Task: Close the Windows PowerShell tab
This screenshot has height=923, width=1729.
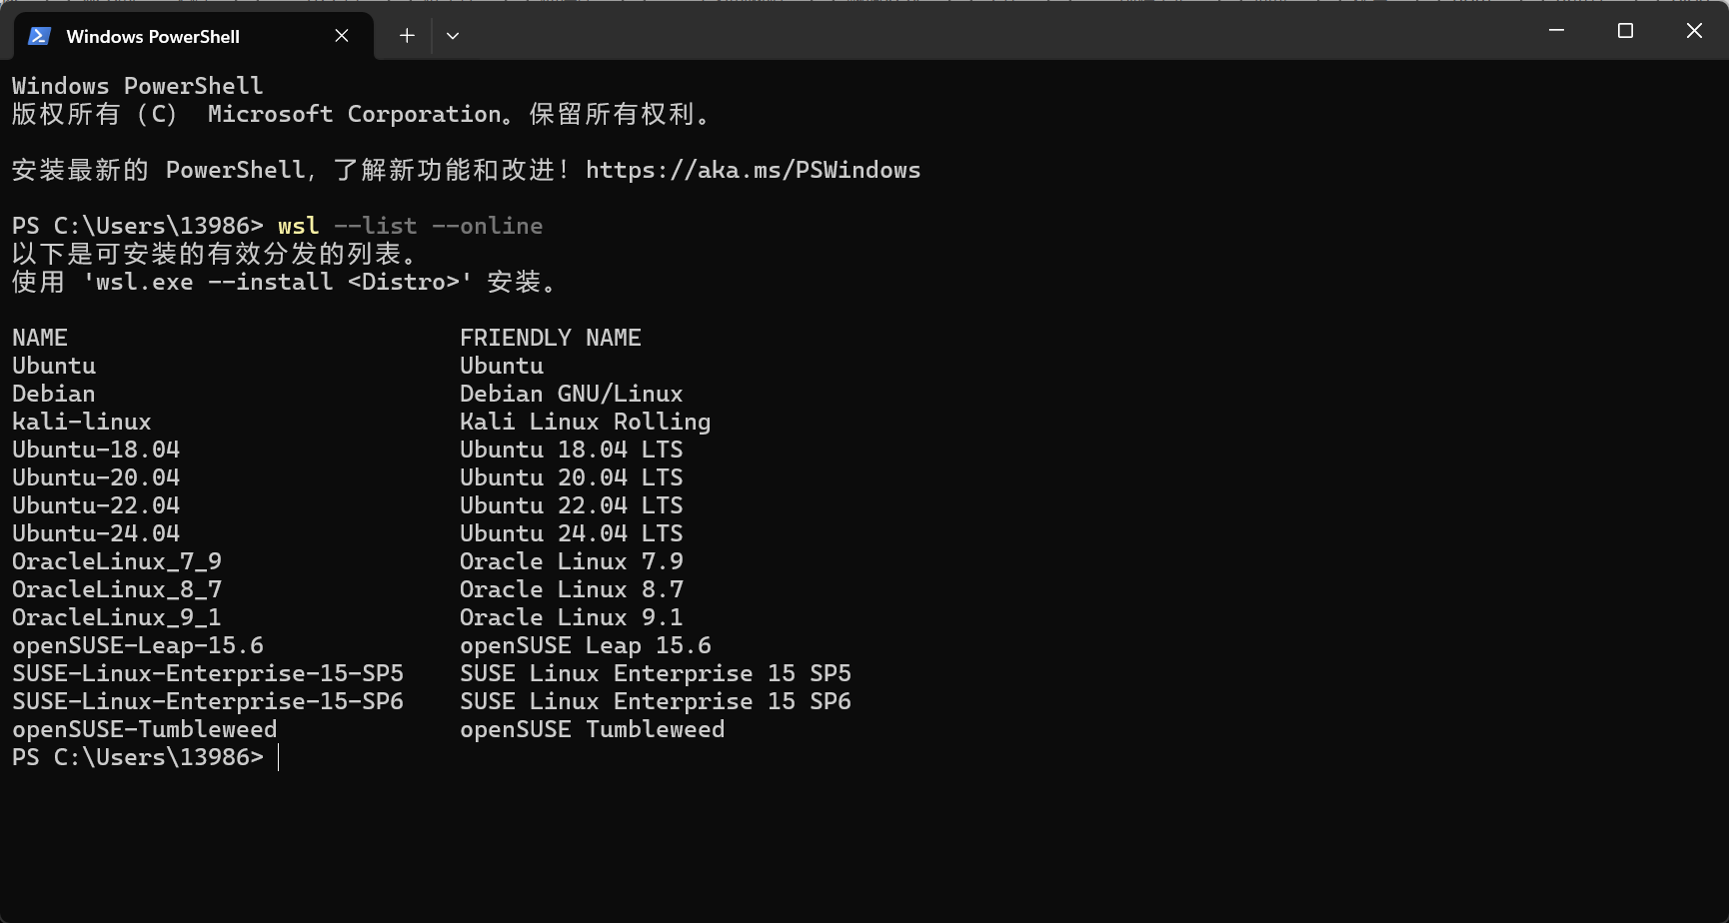Action: point(342,36)
